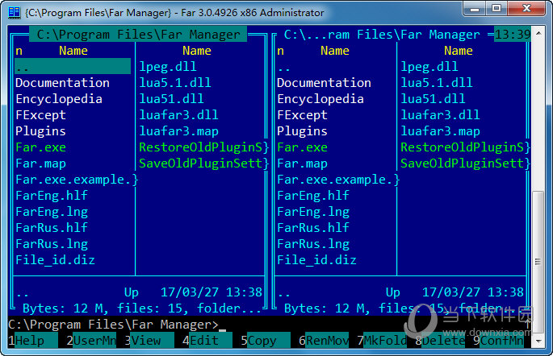Click the command line prompt input
Viewport: 553px width, 356px height.
(x=270, y=324)
